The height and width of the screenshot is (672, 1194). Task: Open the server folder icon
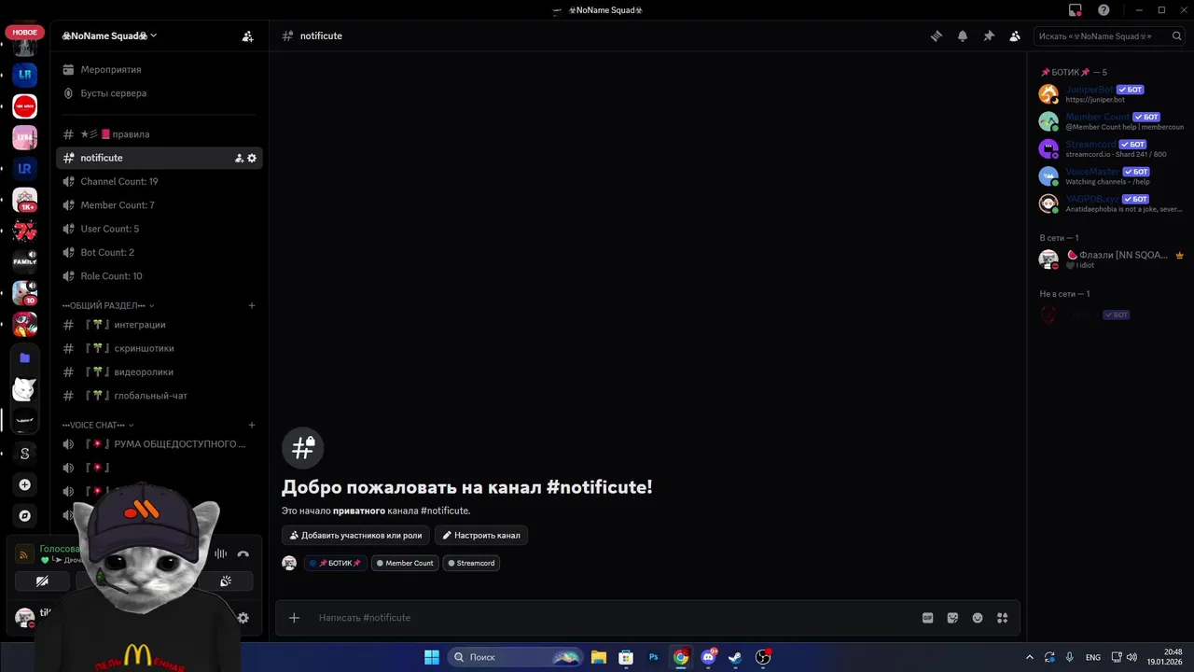25,357
